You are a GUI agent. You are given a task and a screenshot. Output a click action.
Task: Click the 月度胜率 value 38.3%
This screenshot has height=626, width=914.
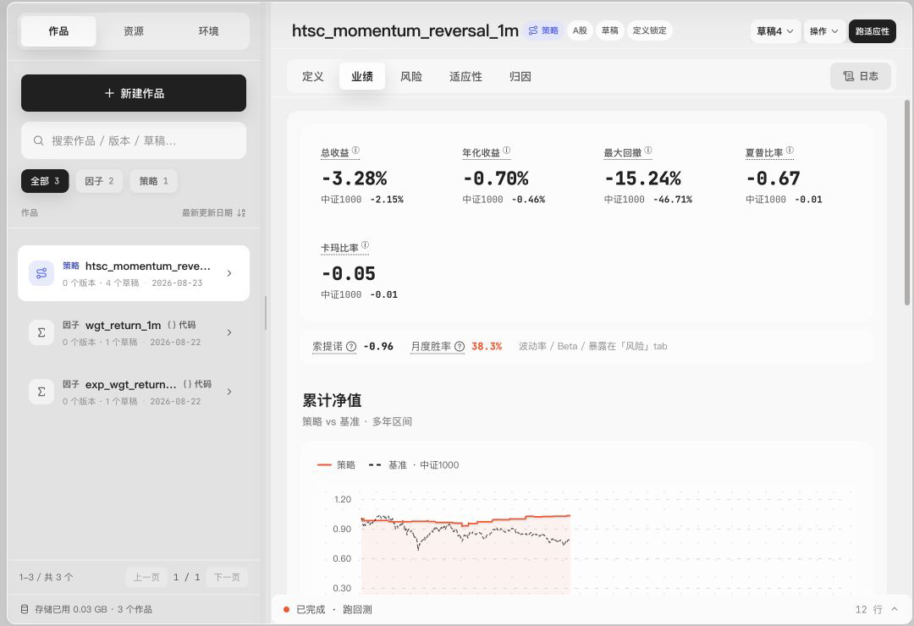click(487, 346)
